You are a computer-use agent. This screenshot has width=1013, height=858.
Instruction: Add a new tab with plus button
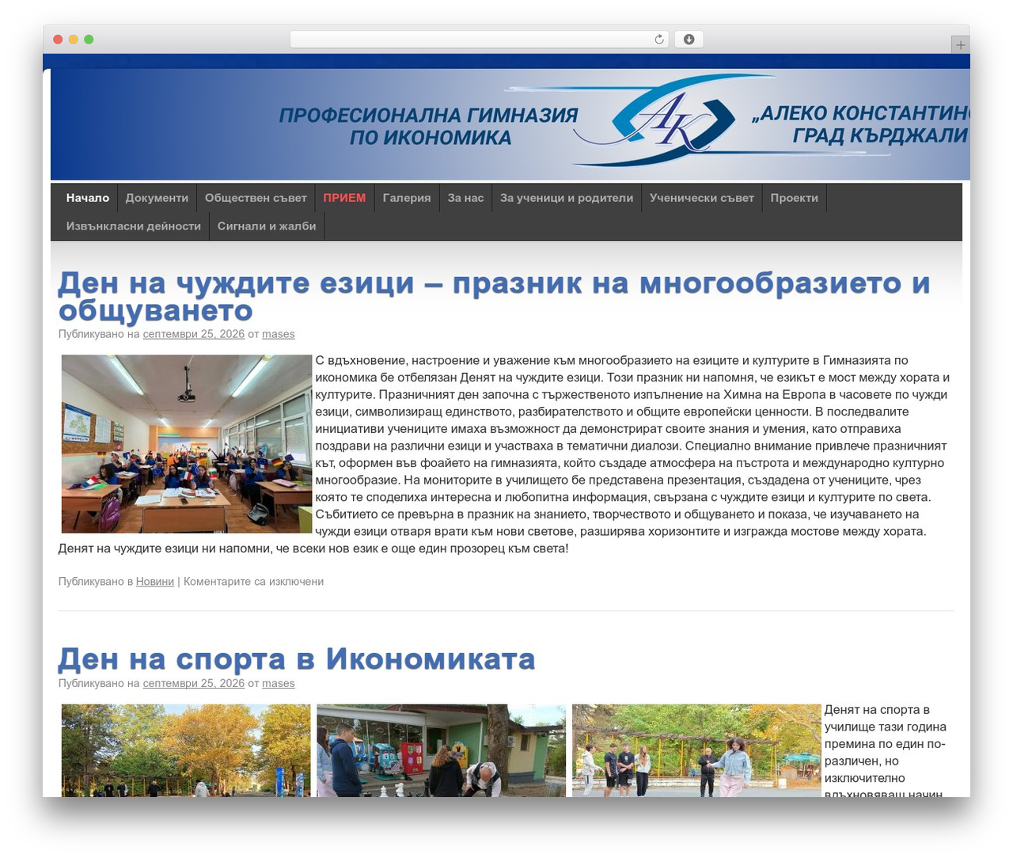pyautogui.click(x=960, y=45)
